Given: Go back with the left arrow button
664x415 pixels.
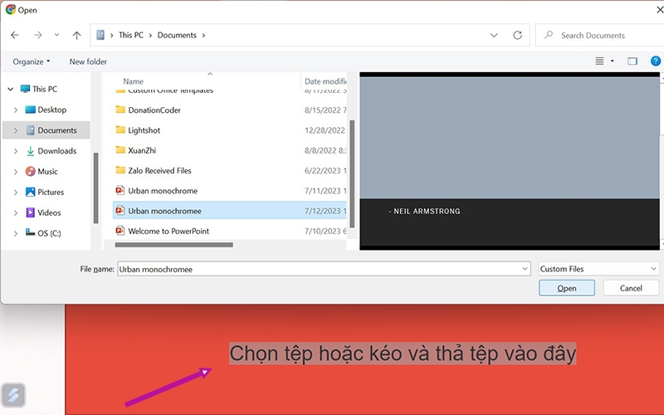Looking at the screenshot, I should tap(15, 35).
